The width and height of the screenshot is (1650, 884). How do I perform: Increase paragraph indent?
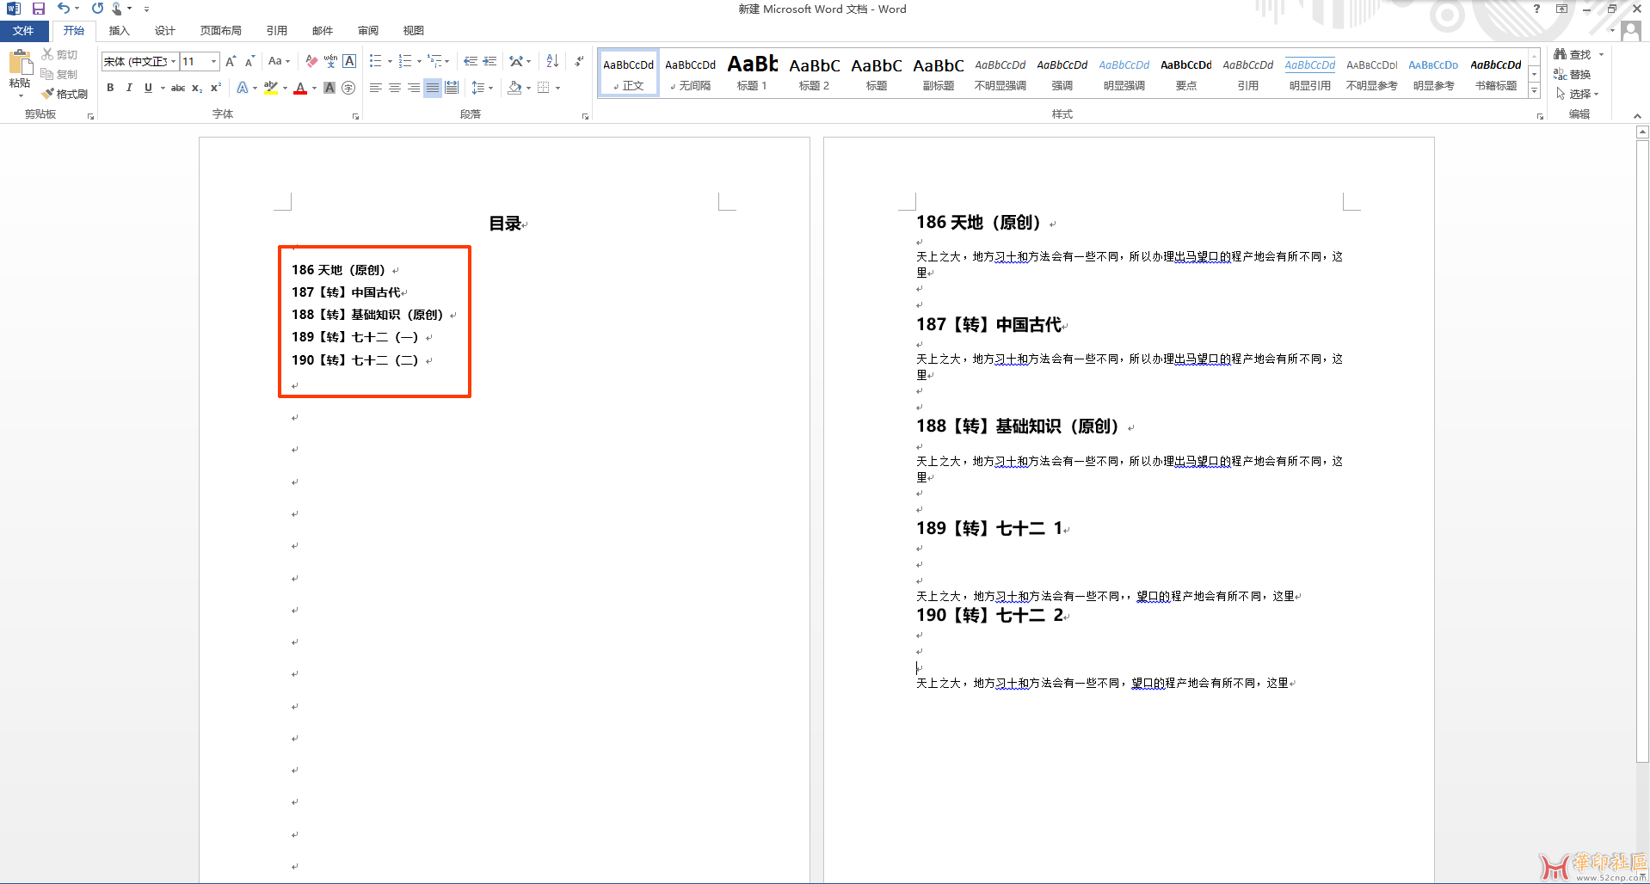coord(489,61)
